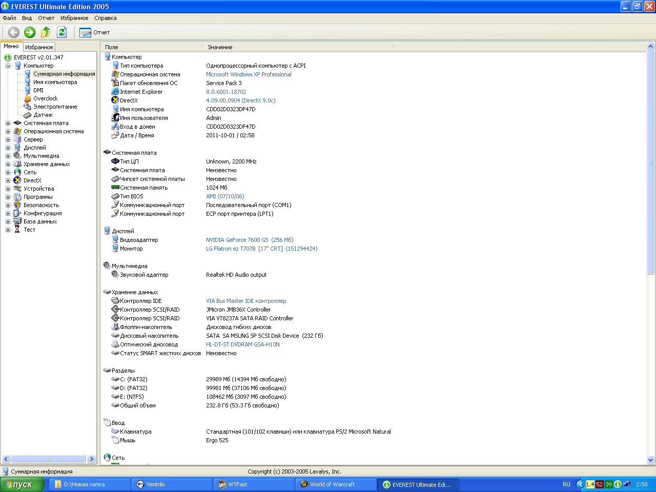Expand the Операционная система tree node
The image size is (656, 492).
coord(8,131)
